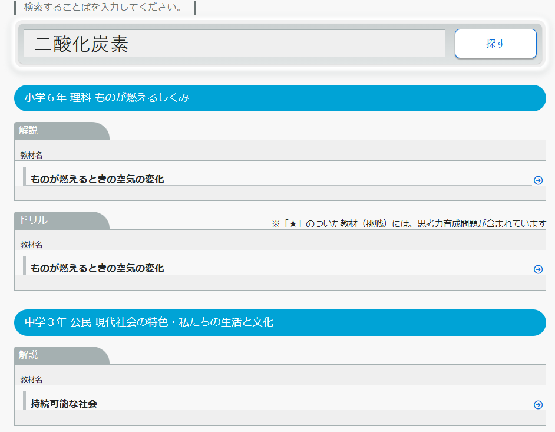Image resolution: width=555 pixels, height=432 pixels.
Task: Click the arrow icon in the ドリル row
Action: point(537,269)
